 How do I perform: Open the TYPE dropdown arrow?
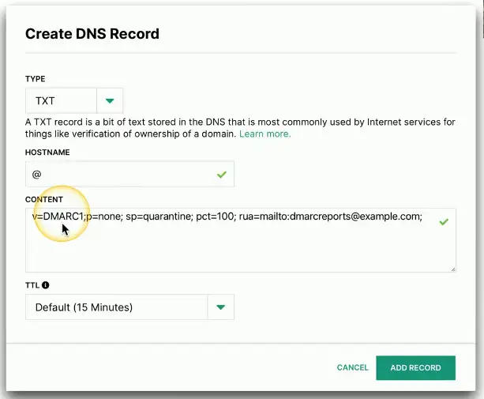coord(110,101)
